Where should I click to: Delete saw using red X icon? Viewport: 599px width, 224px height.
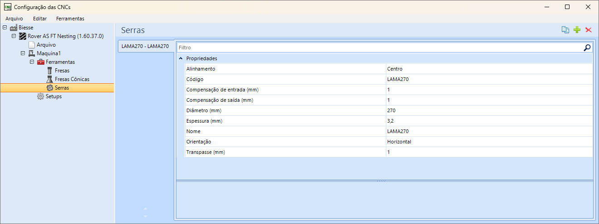pos(589,30)
